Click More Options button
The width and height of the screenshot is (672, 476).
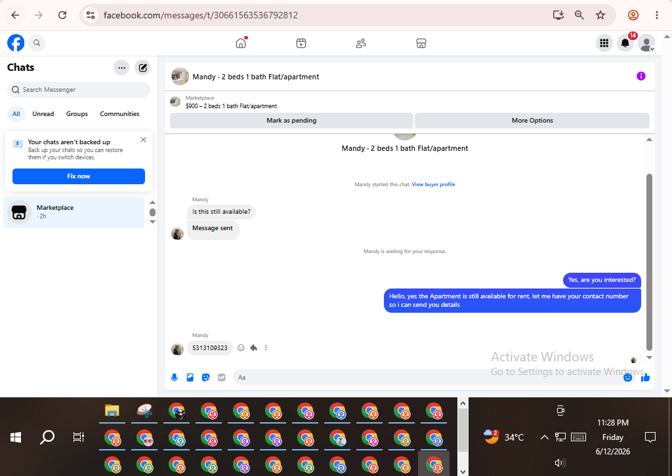[532, 120]
